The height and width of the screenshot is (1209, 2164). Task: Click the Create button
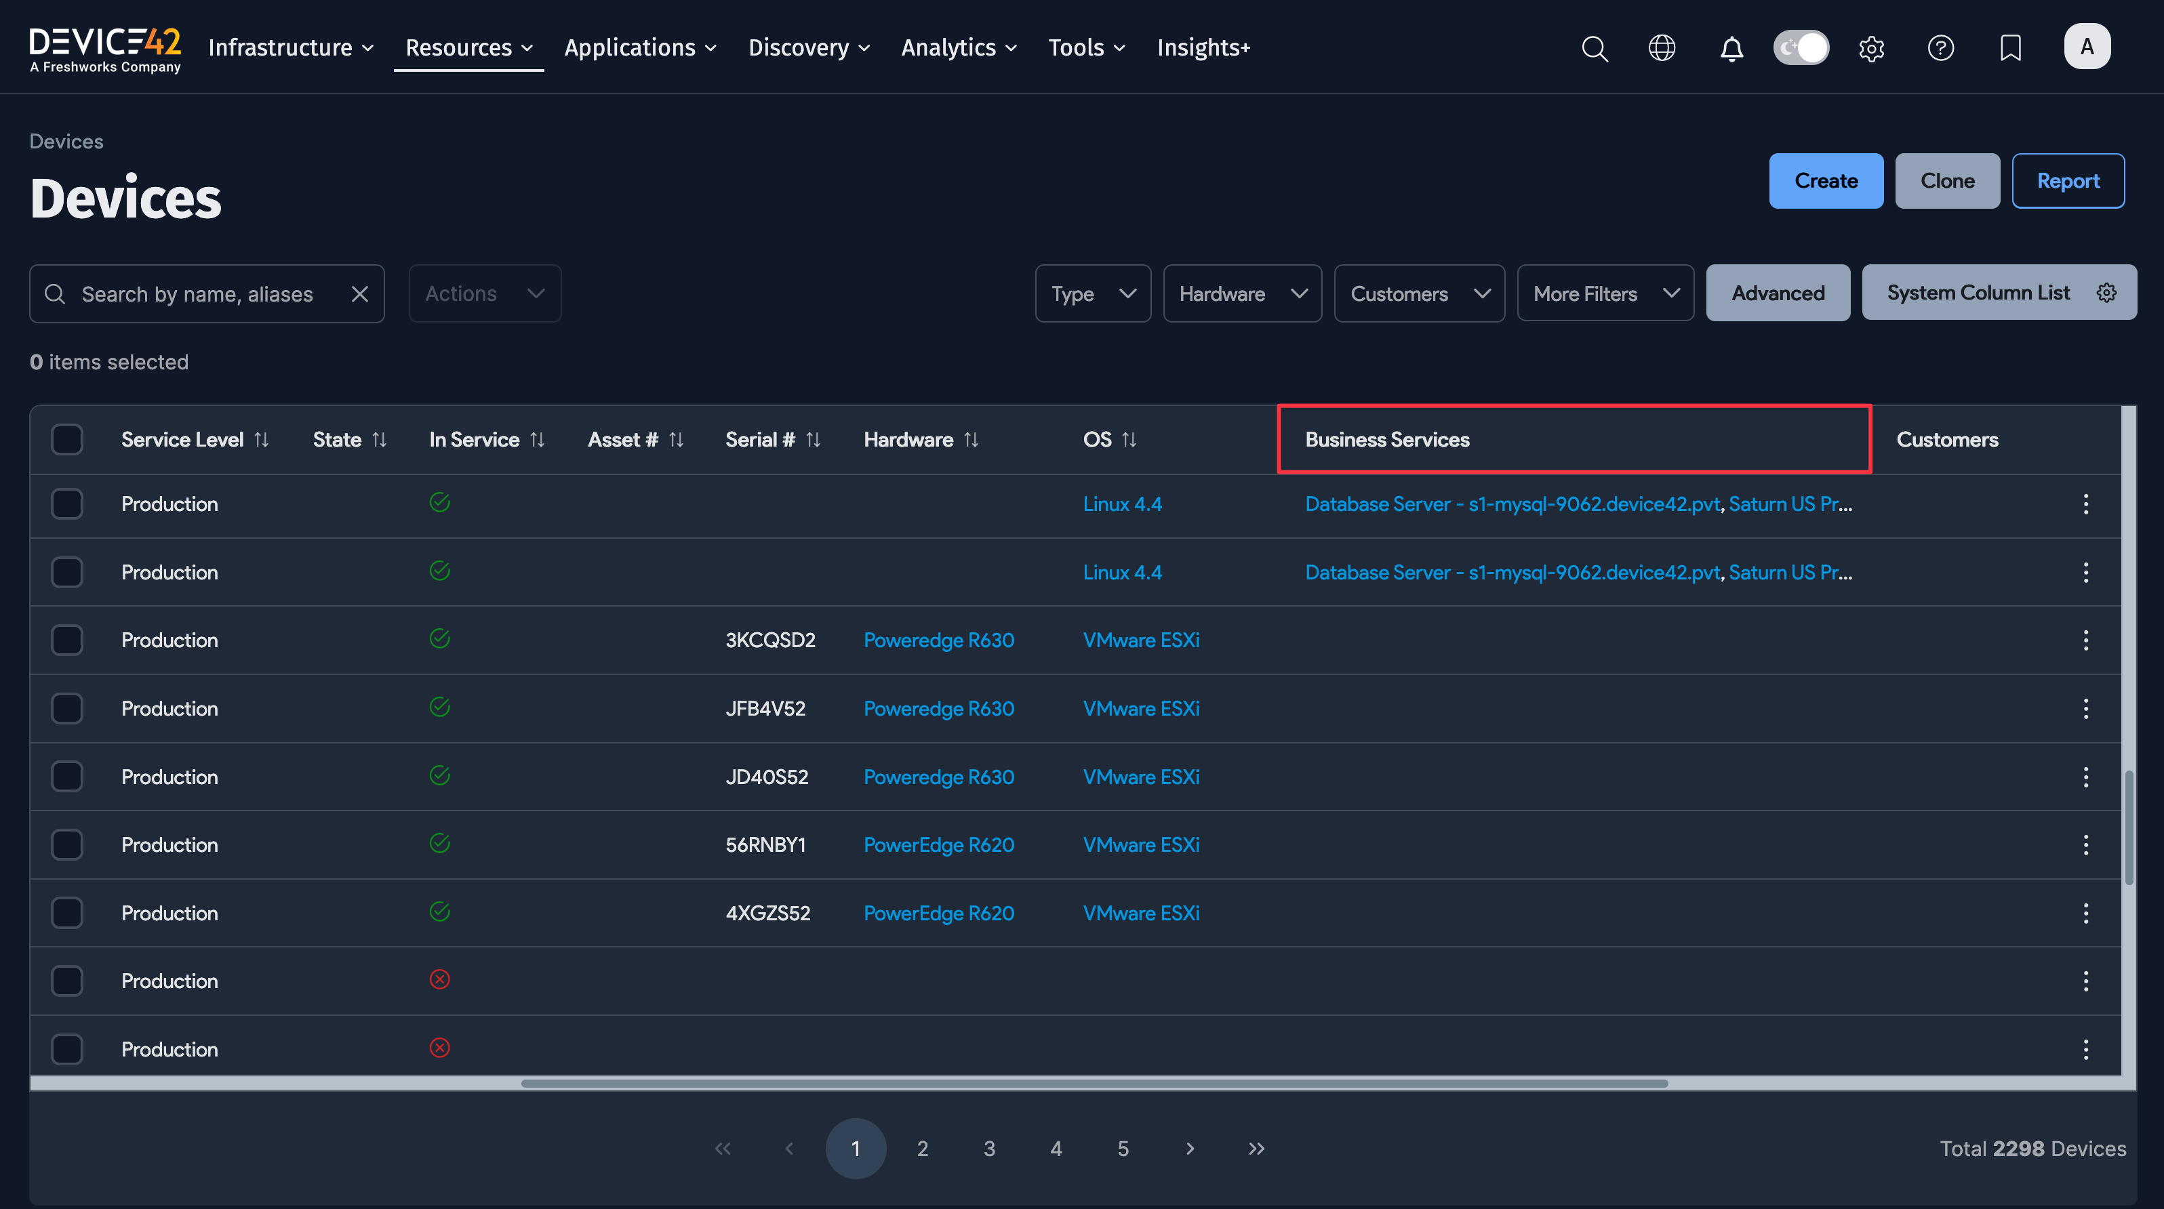point(1826,180)
